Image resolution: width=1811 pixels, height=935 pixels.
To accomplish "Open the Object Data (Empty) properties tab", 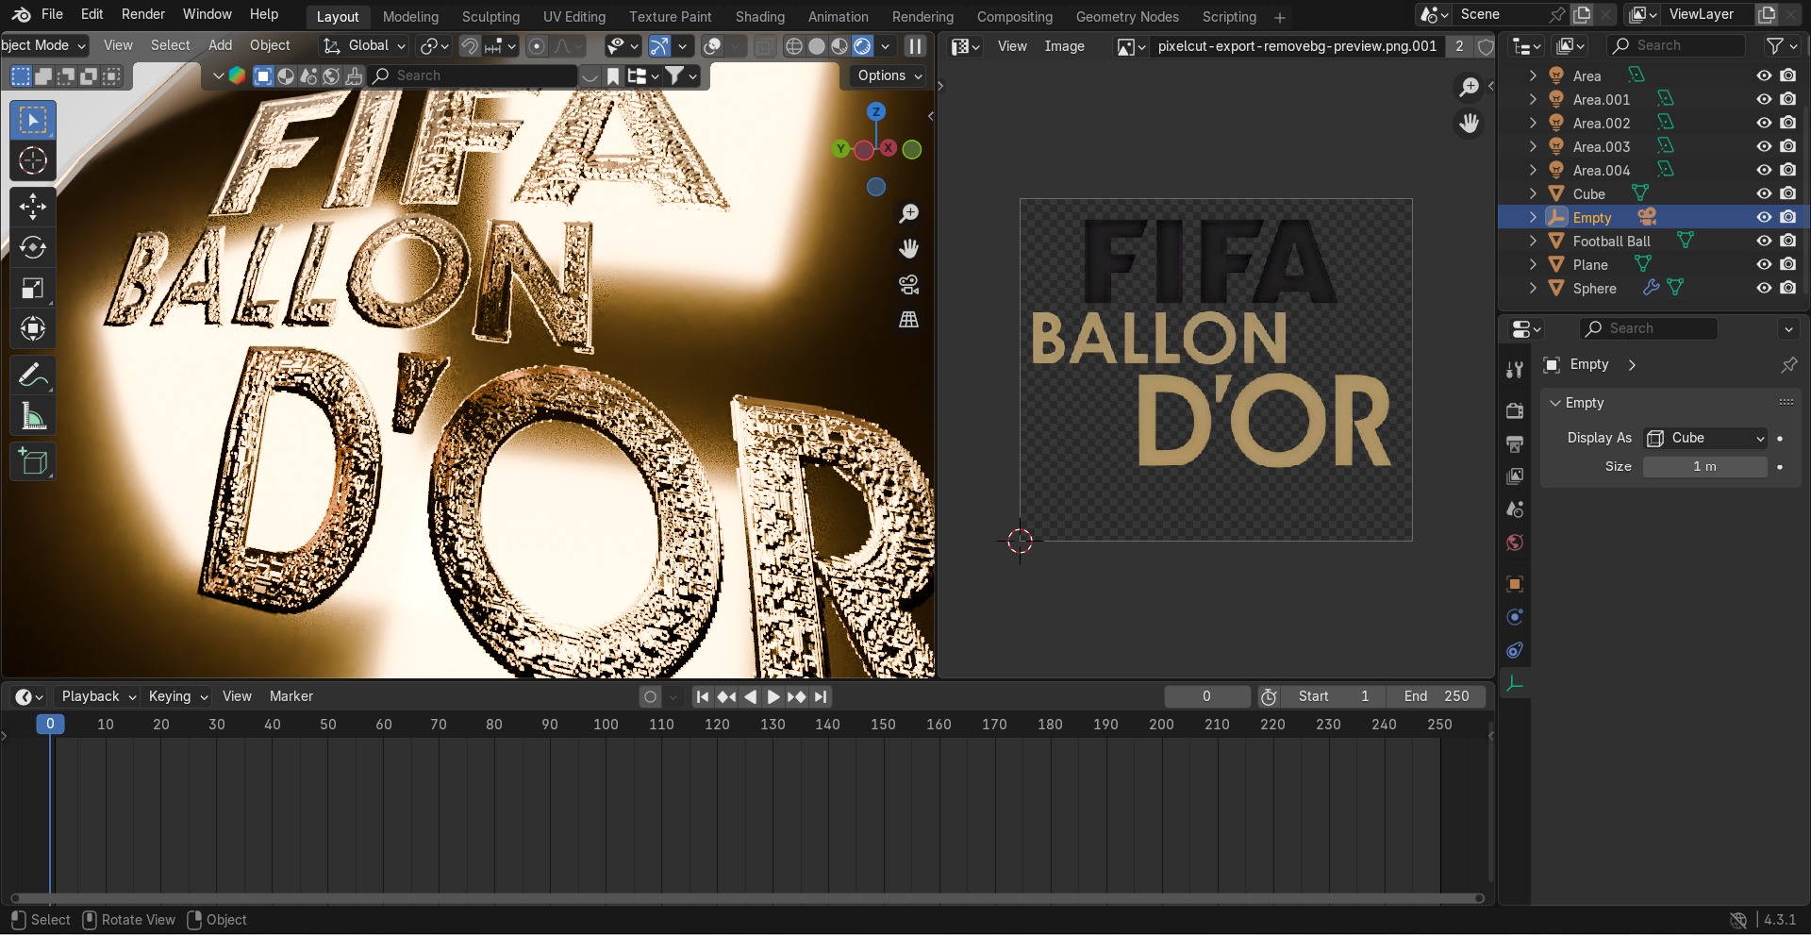I will [1515, 684].
